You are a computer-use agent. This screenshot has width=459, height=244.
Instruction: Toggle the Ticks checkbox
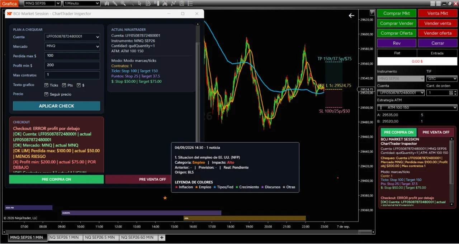(46, 85)
